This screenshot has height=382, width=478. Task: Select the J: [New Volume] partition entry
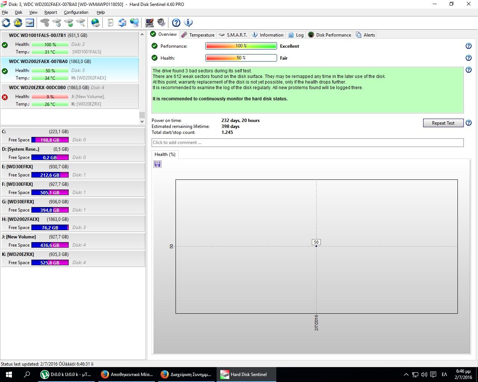click(73, 241)
